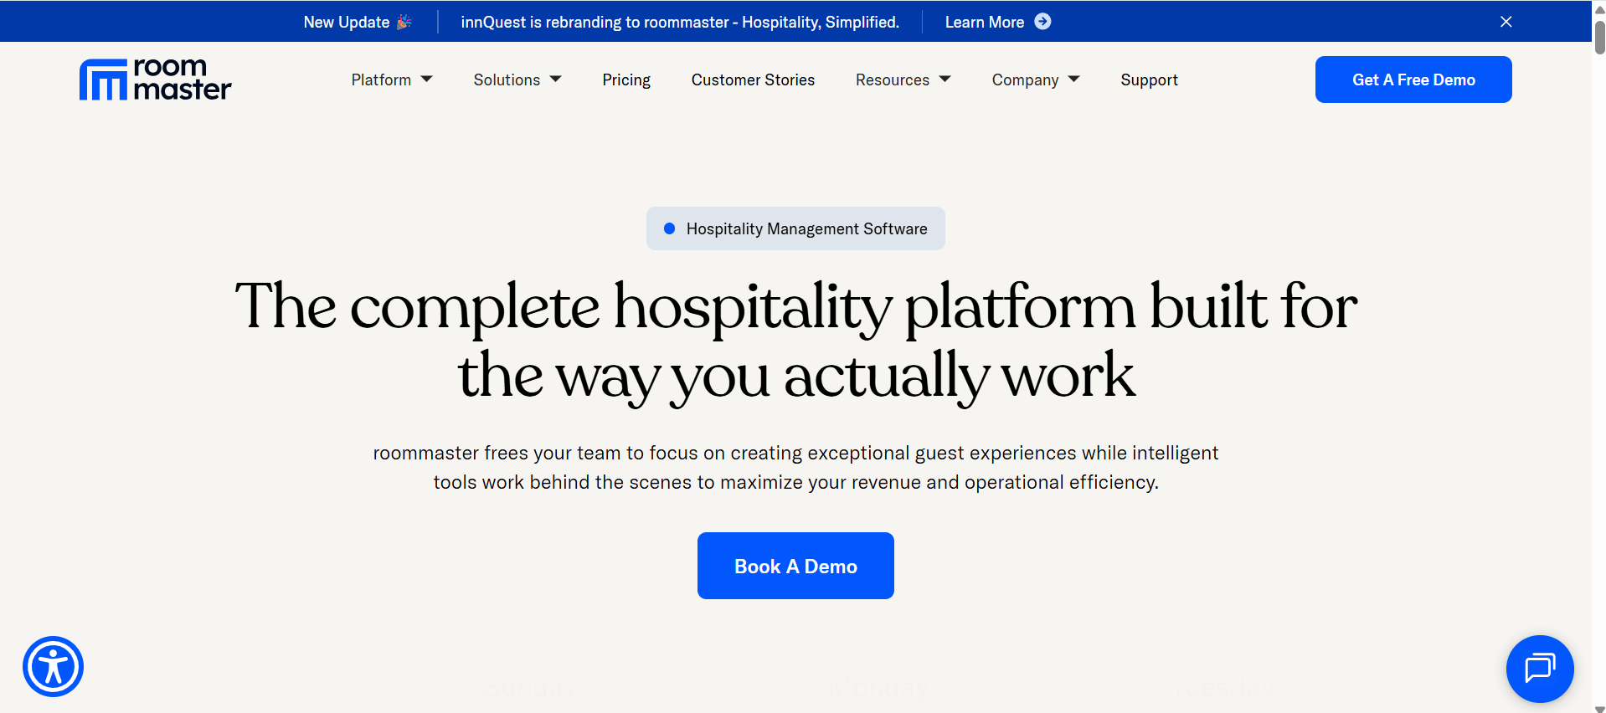Go to Customer Stories

[x=753, y=80]
